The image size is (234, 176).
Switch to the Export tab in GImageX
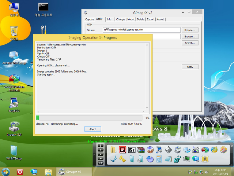[x=151, y=19]
